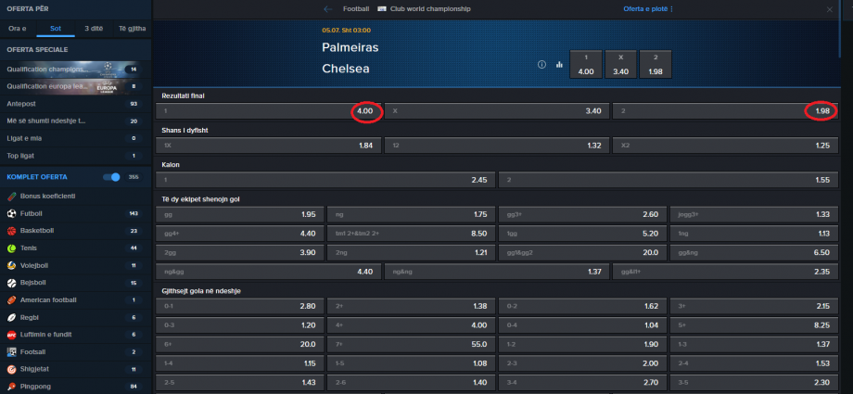Select the Sot time filter tab

[x=56, y=29]
